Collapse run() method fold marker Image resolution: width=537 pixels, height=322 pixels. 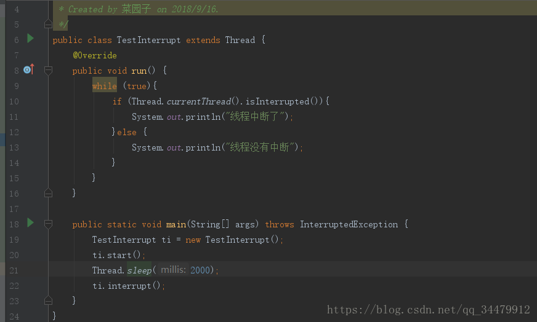(48, 71)
